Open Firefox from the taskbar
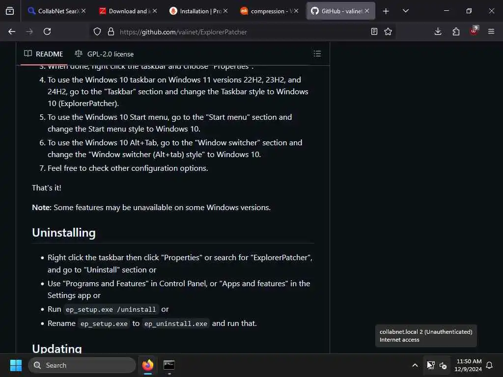This screenshot has width=503, height=377. pos(148,365)
